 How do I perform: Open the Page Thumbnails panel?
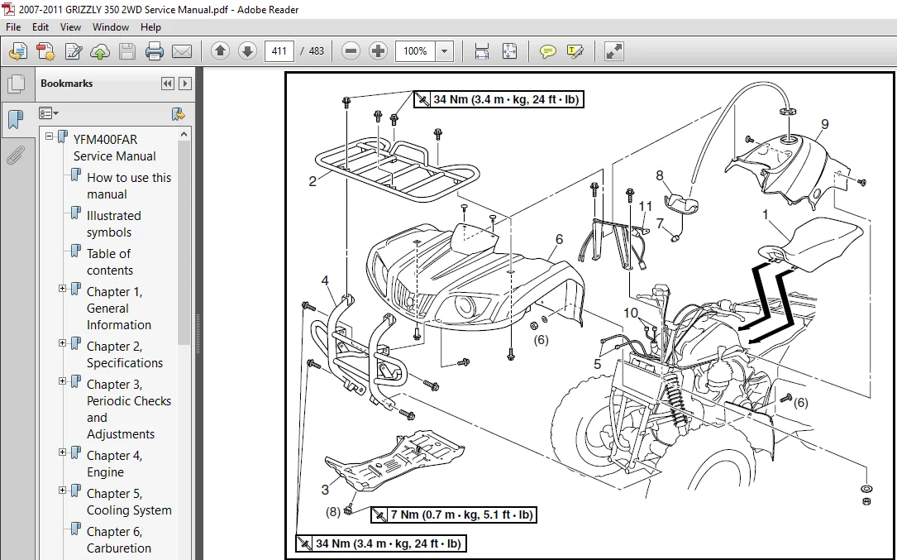click(x=16, y=84)
